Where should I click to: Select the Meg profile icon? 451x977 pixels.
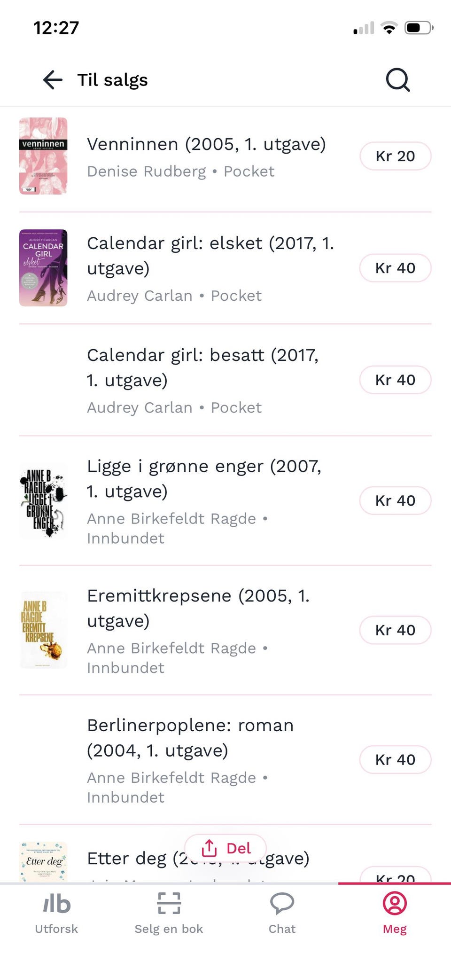pyautogui.click(x=395, y=903)
